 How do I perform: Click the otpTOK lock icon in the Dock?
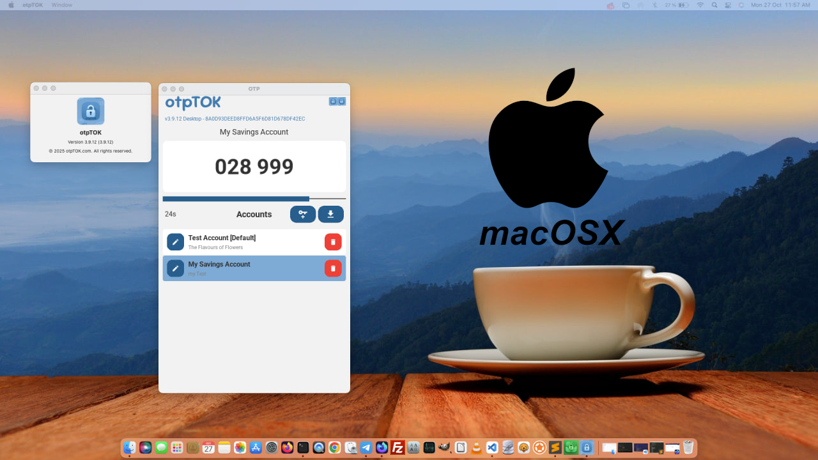coord(587,447)
